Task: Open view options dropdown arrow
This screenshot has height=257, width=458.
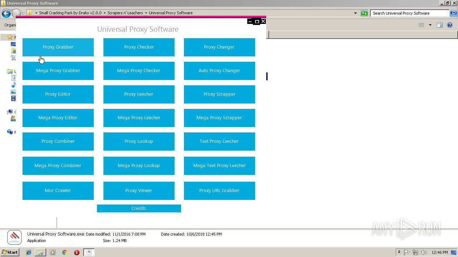Action: pos(430,25)
